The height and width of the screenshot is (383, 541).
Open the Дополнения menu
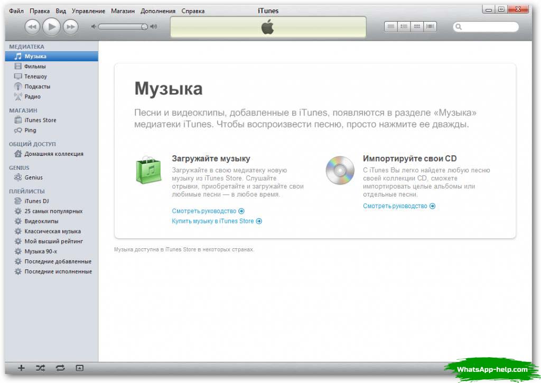pyautogui.click(x=157, y=11)
